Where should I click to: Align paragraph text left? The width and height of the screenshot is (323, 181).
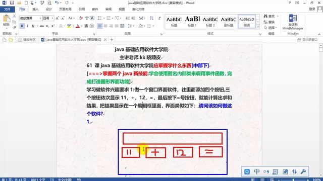coord(100,26)
